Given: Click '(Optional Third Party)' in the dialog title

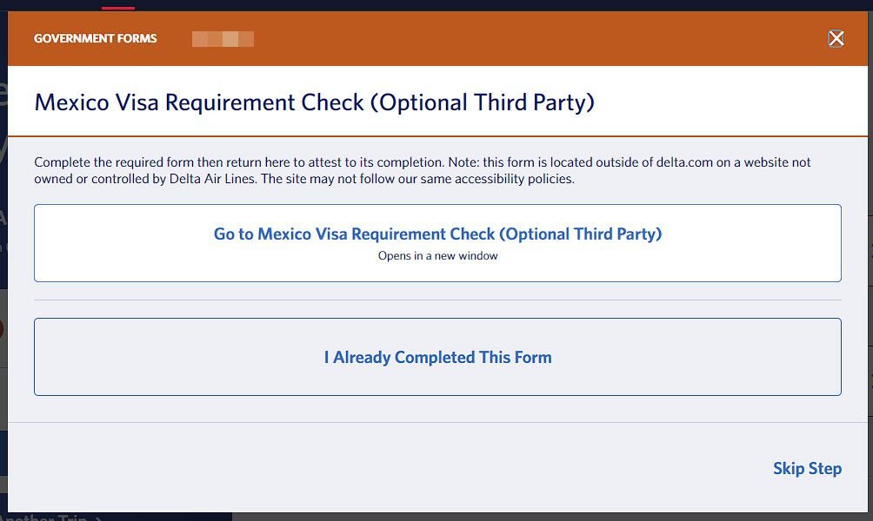Looking at the screenshot, I should click(x=483, y=102).
